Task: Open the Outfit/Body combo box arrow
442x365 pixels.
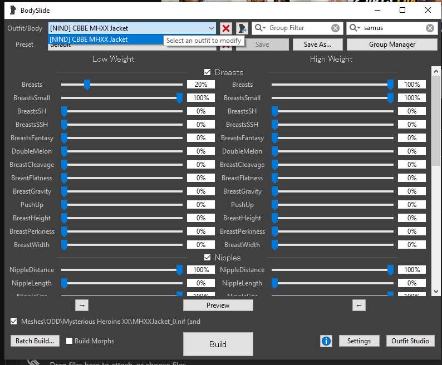Action: 211,28
